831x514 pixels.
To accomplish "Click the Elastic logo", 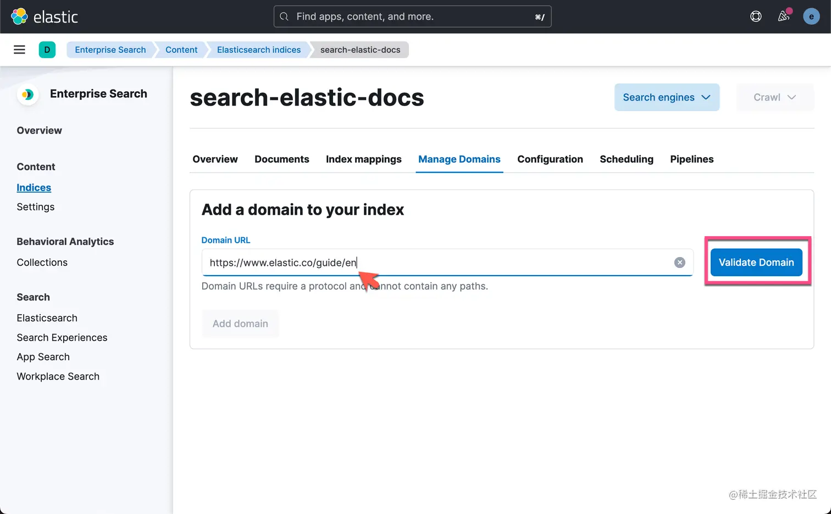I will click(x=45, y=16).
